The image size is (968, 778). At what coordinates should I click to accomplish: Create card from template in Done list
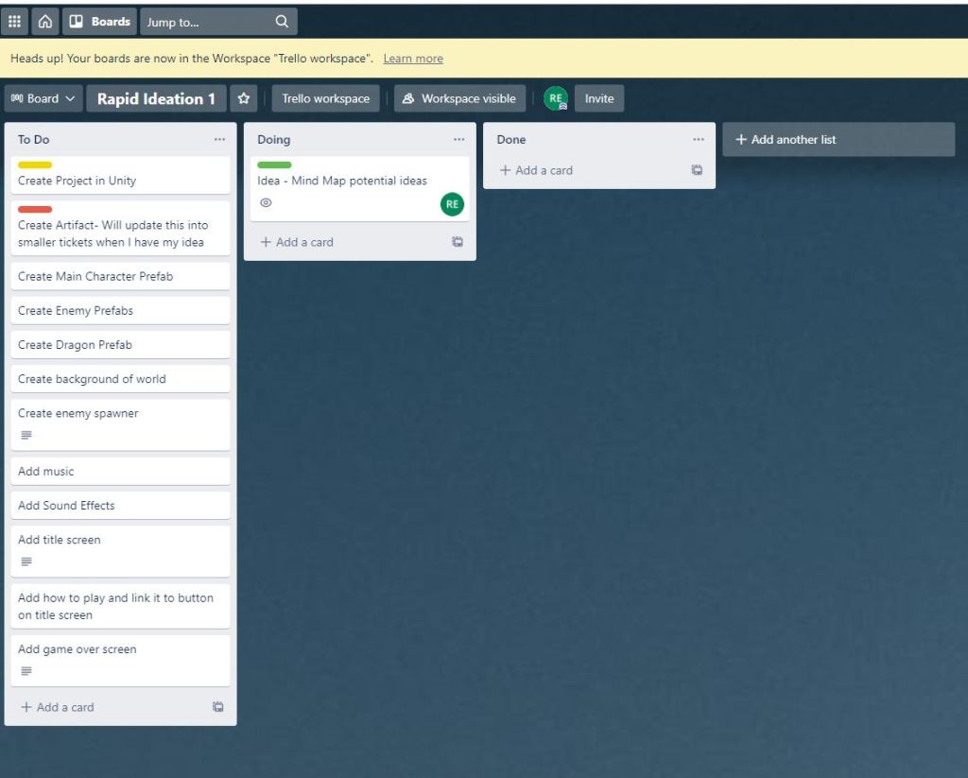[697, 170]
